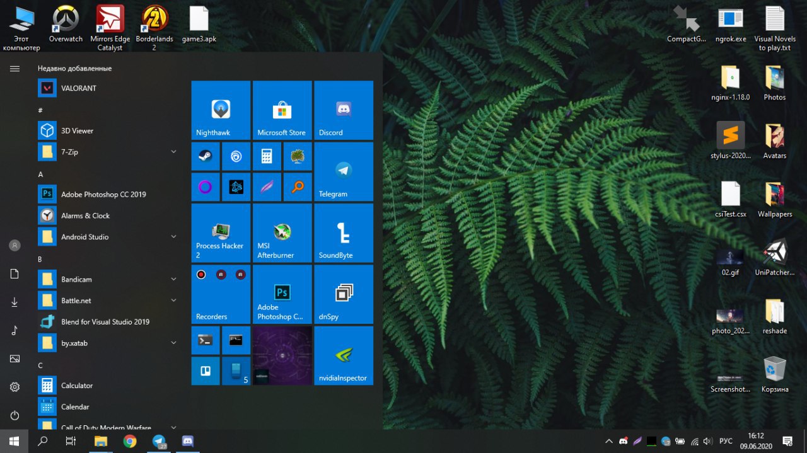Click the green tree icon tile
Viewport: 807px width, 453px height.
298,156
